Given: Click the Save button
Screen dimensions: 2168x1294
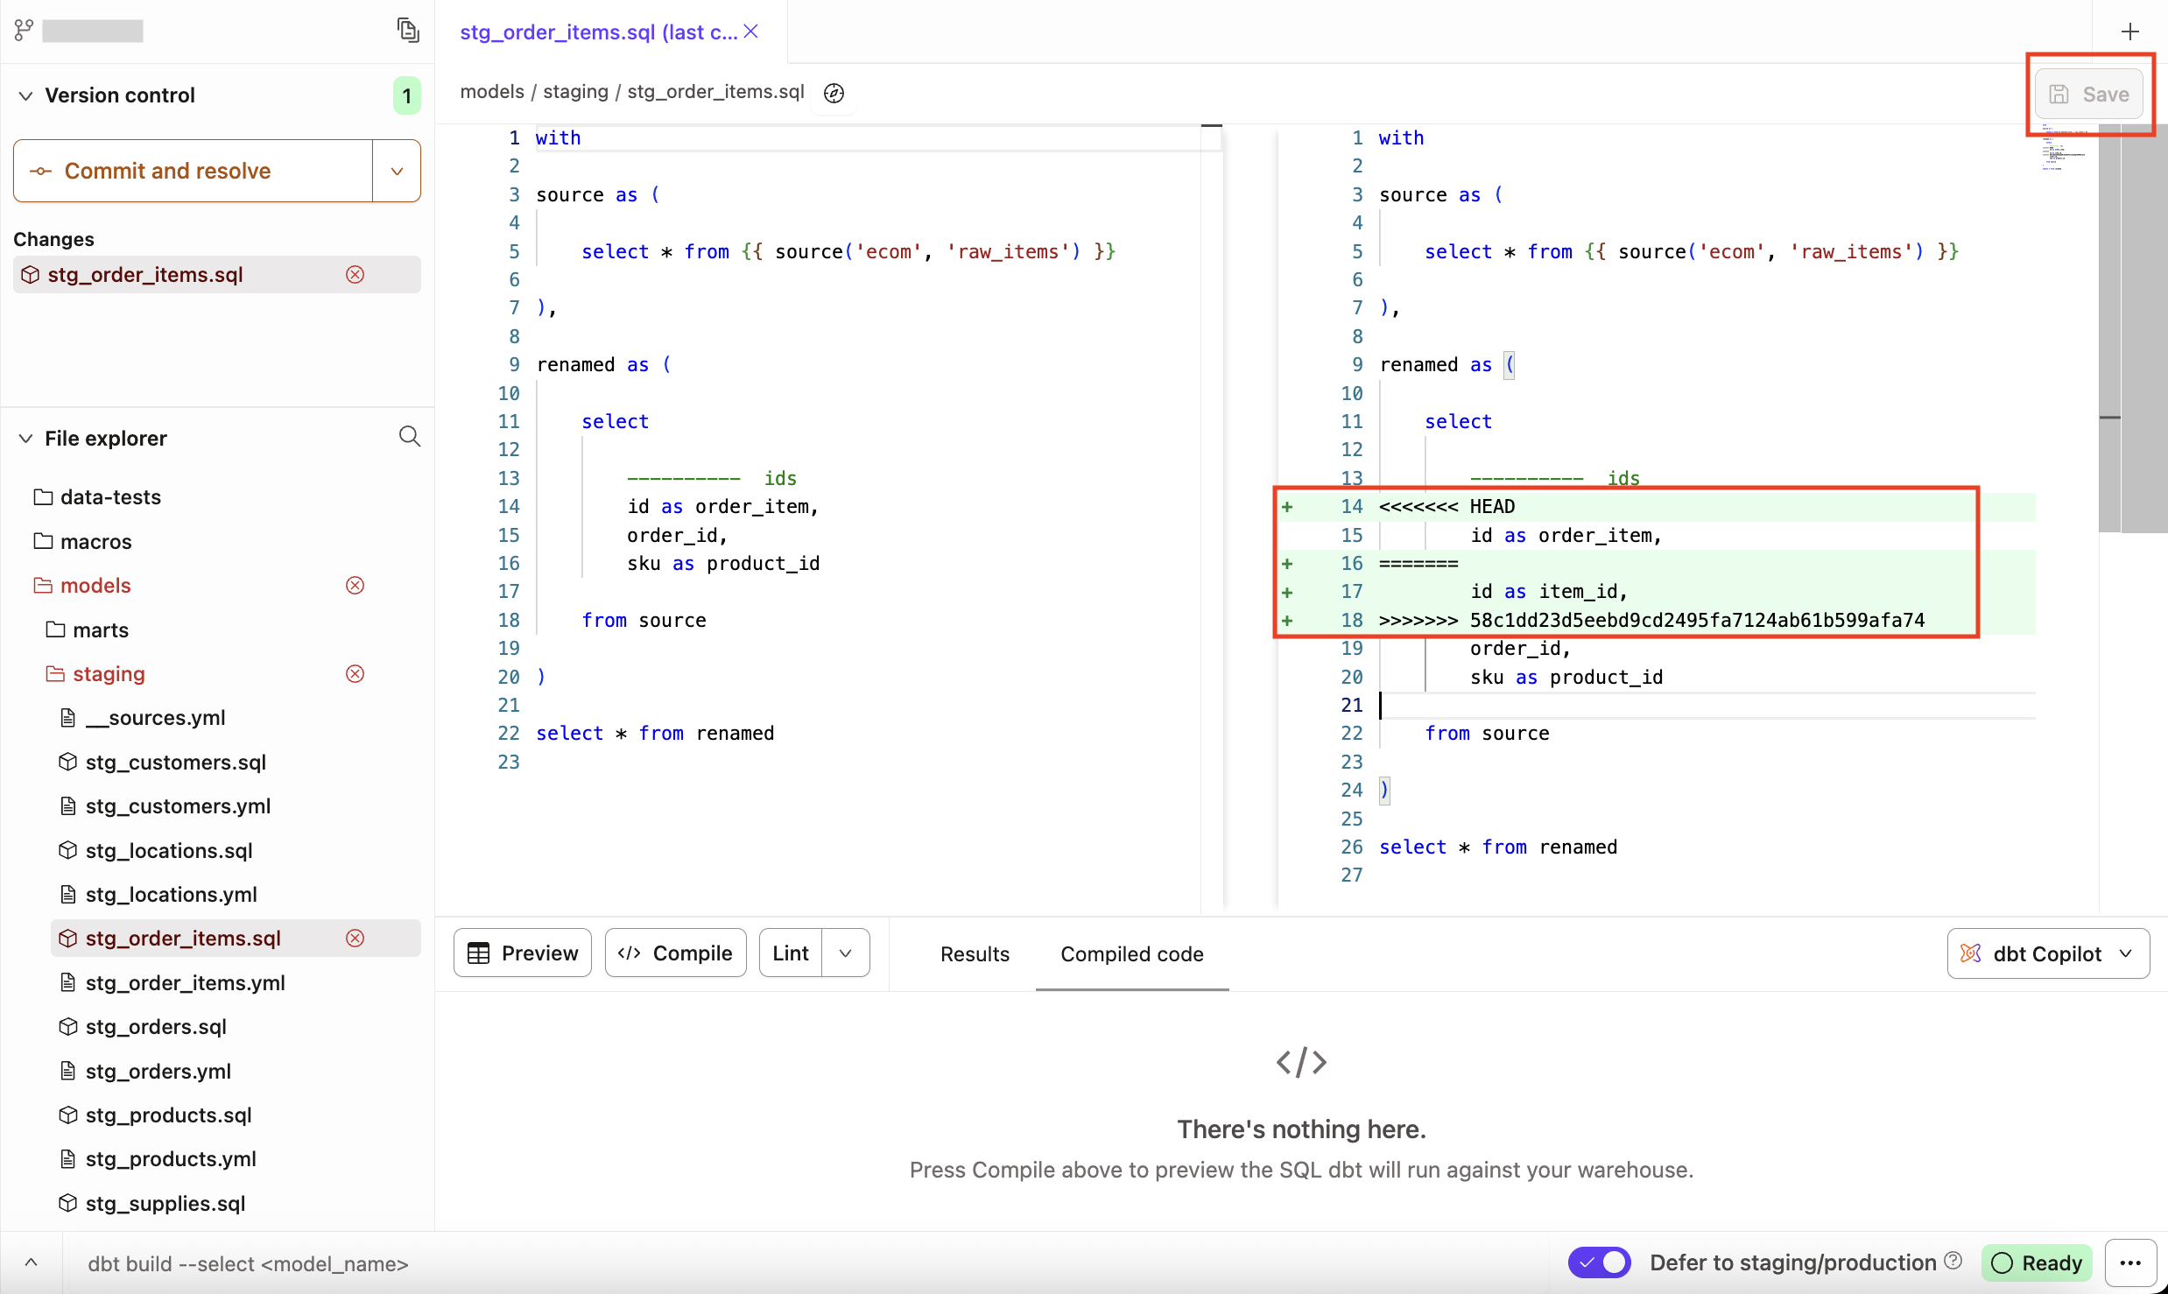Looking at the screenshot, I should click(x=2091, y=94).
